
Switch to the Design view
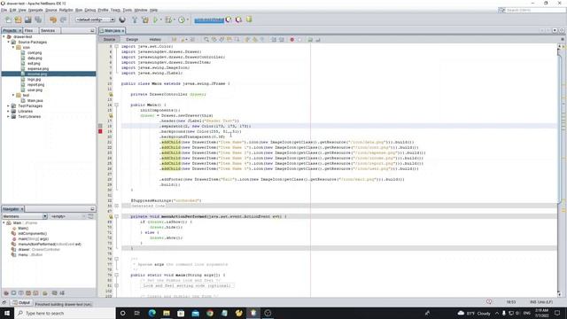click(x=132, y=39)
